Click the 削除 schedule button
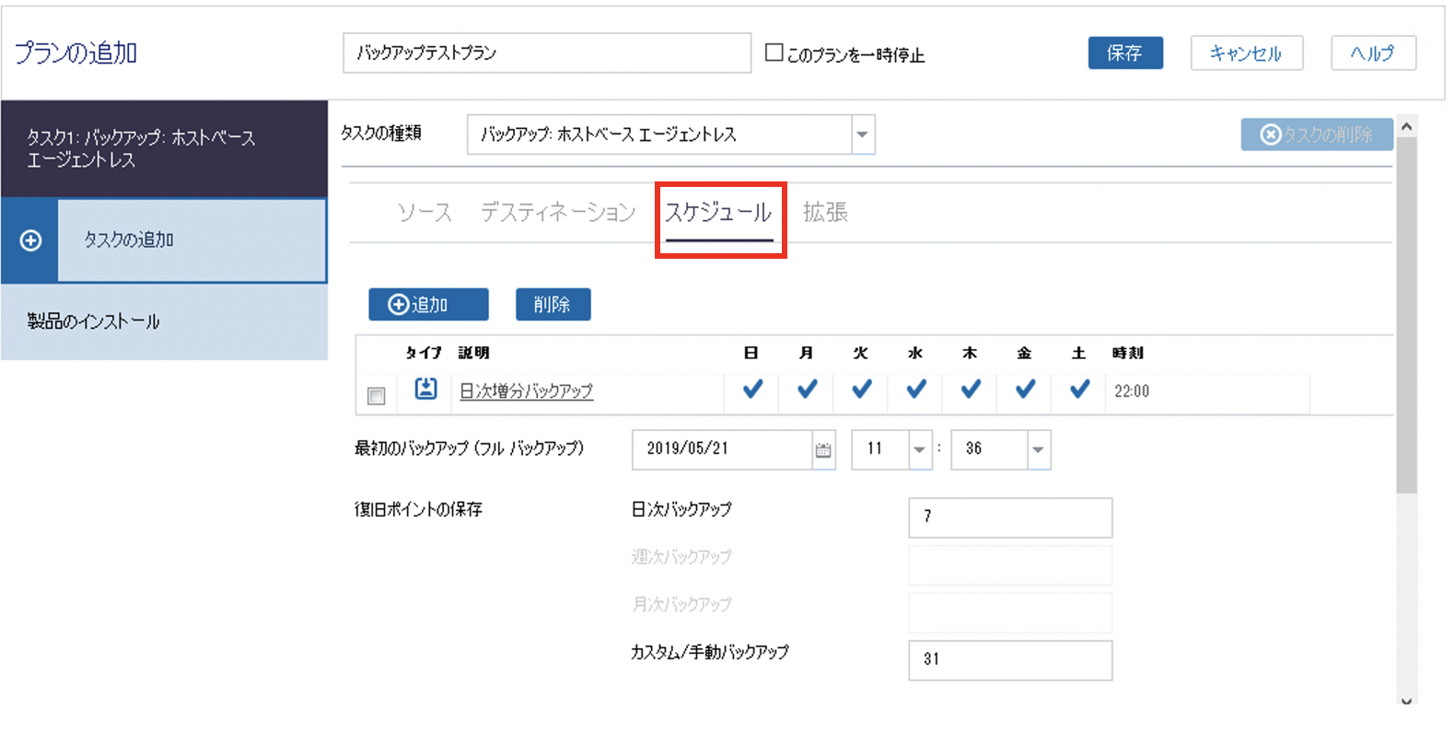The width and height of the screenshot is (1455, 733). tap(553, 305)
